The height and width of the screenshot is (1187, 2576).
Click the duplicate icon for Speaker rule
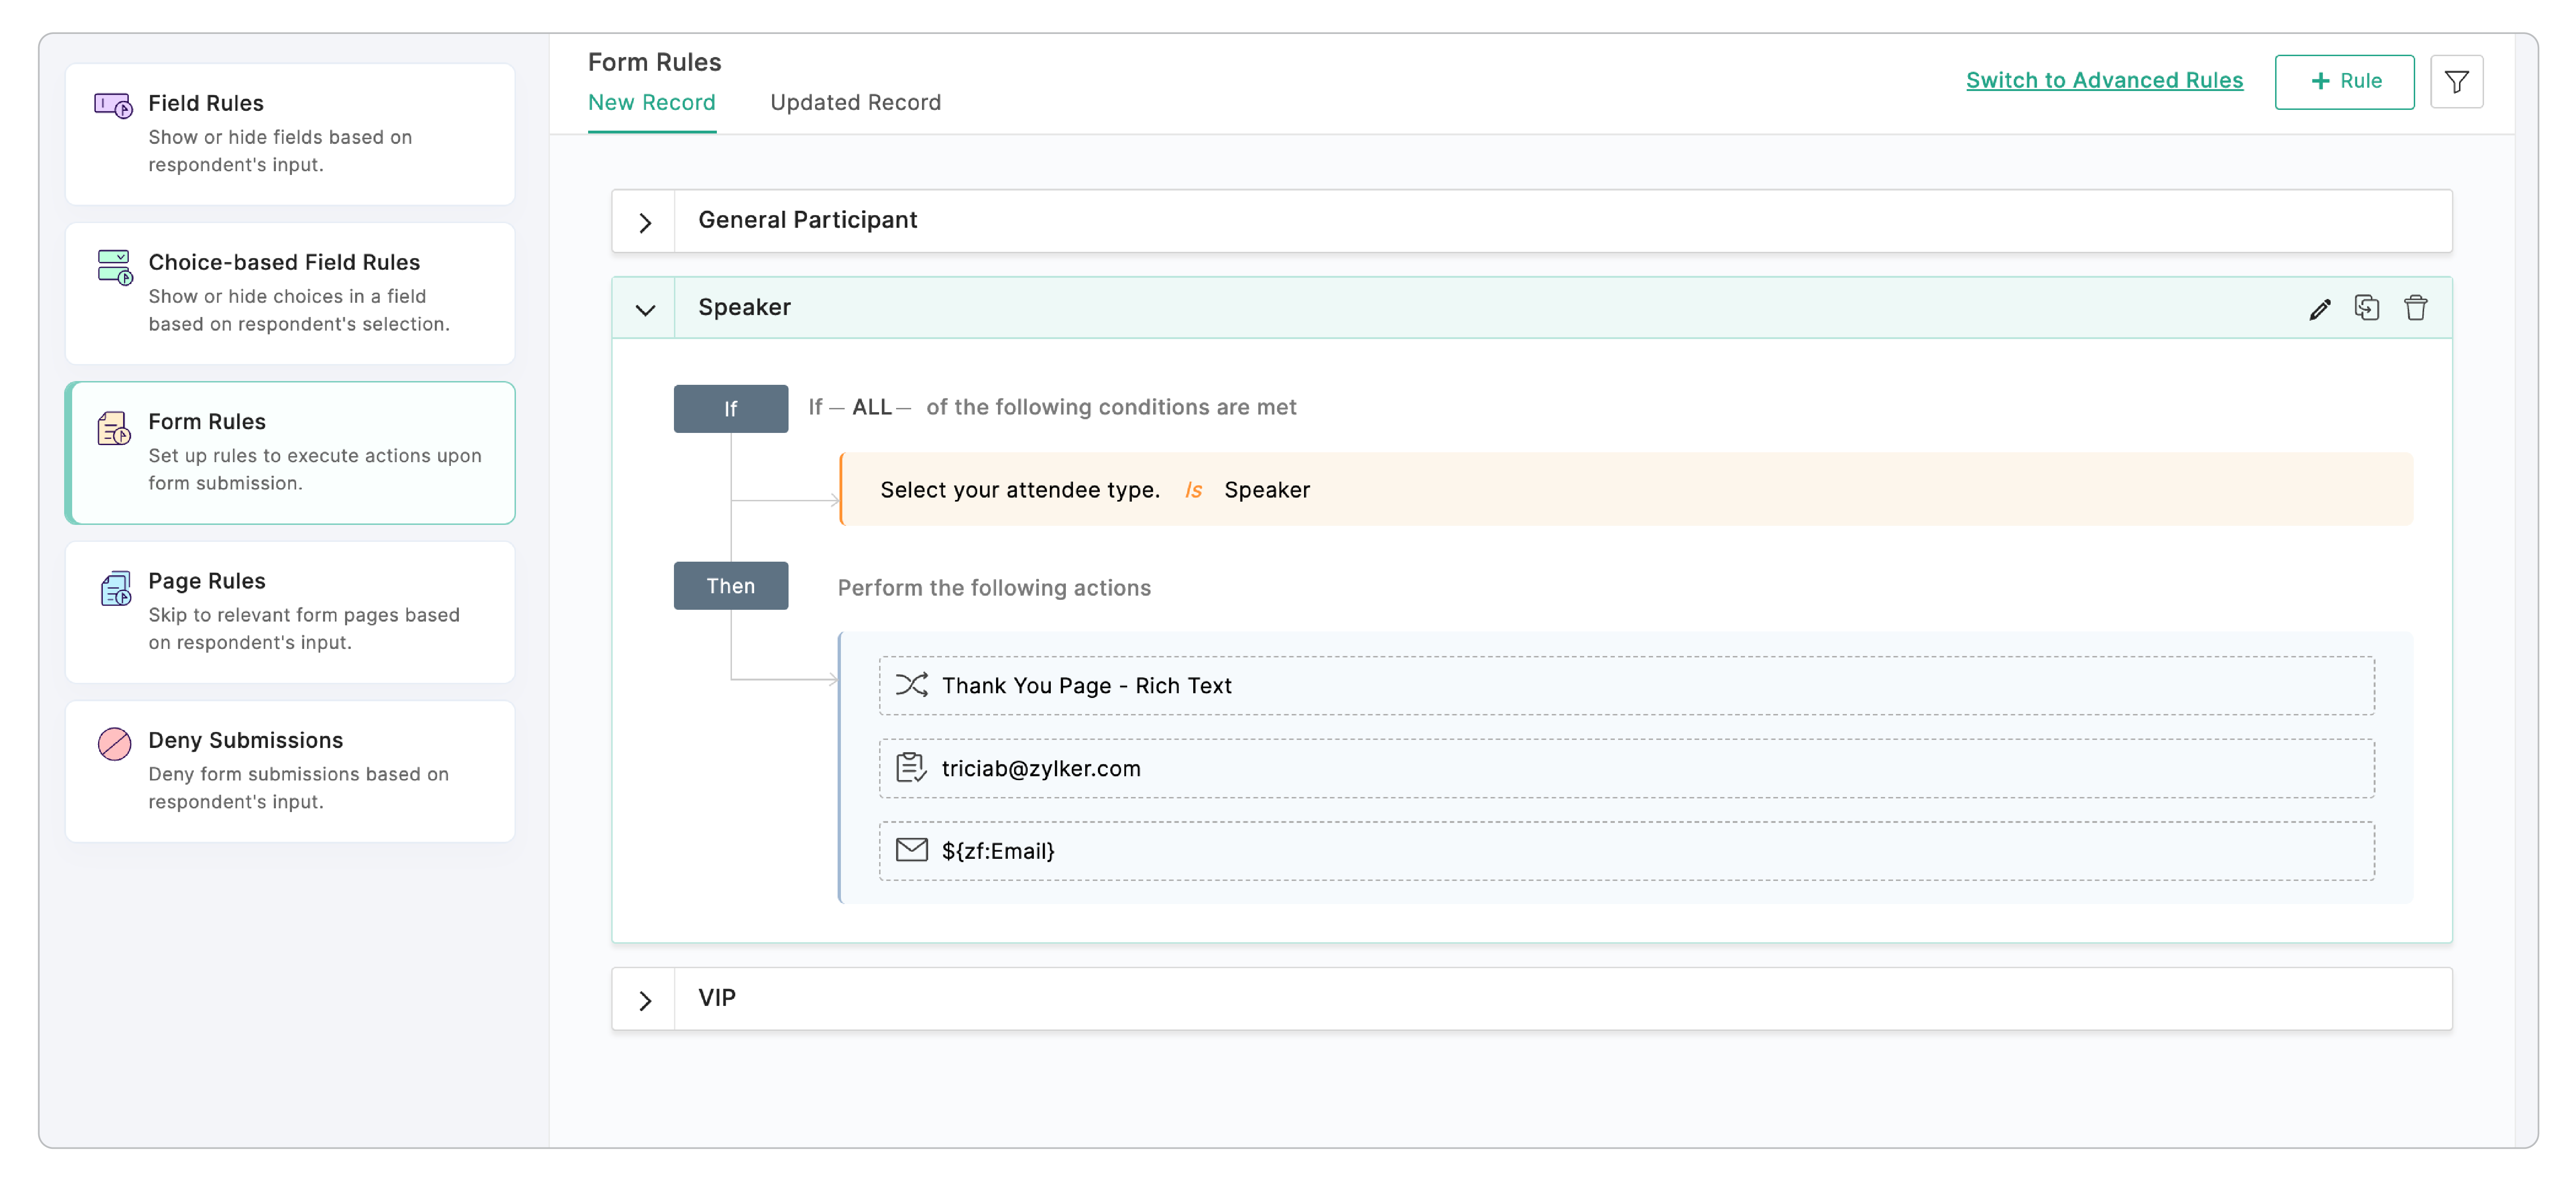click(x=2366, y=308)
